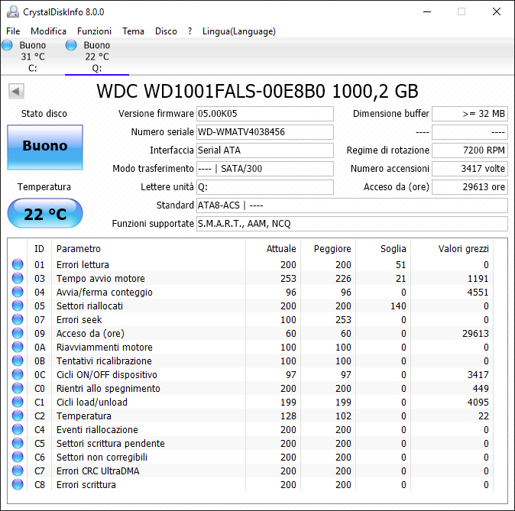Select the Cicli load/unload parameter text
The image size is (515, 511).
(92, 403)
